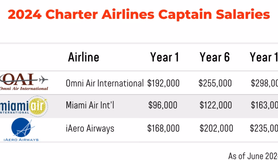Click the Omni Air International logo
The image size is (278, 160).
point(24,81)
